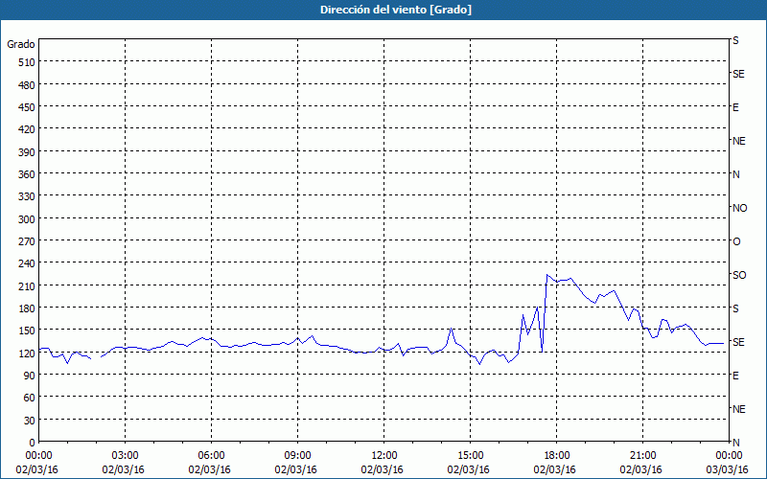Click the 510 value on the degree axis

(27, 62)
